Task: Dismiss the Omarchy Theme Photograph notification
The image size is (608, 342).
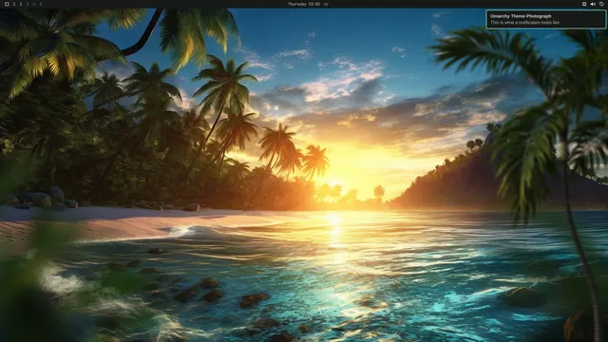Action: (546, 19)
